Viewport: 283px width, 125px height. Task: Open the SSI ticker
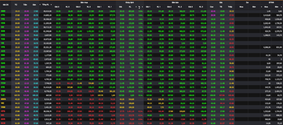click(x=3, y=27)
